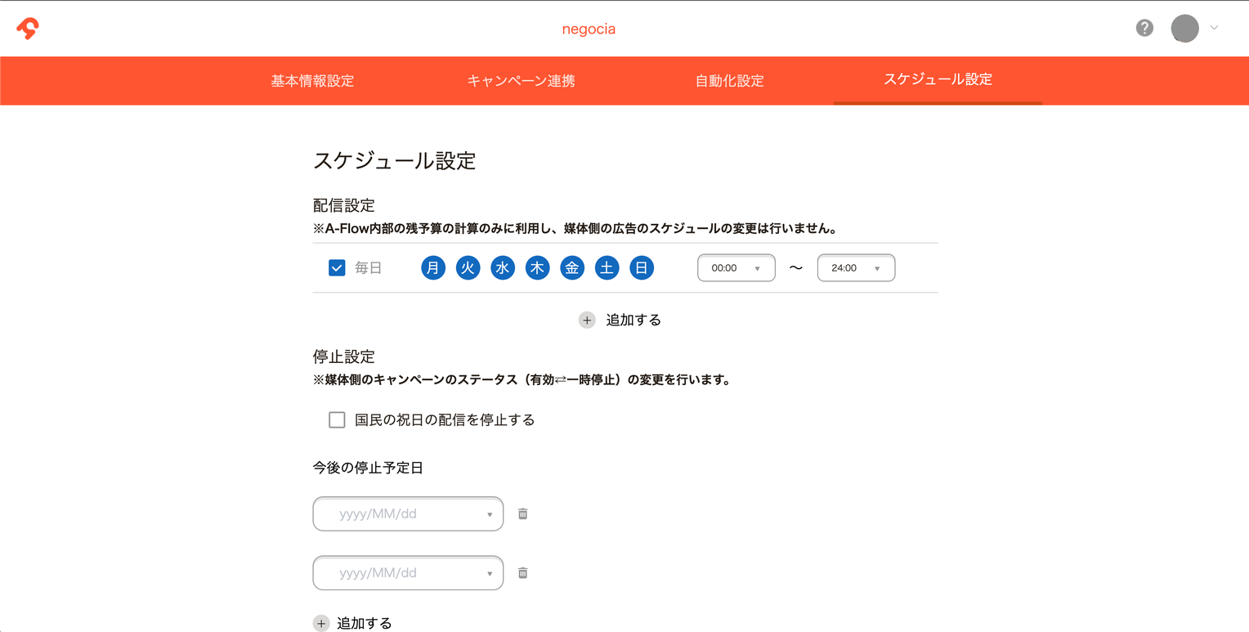
Task: Click the 毎日 label text
Action: tap(369, 268)
